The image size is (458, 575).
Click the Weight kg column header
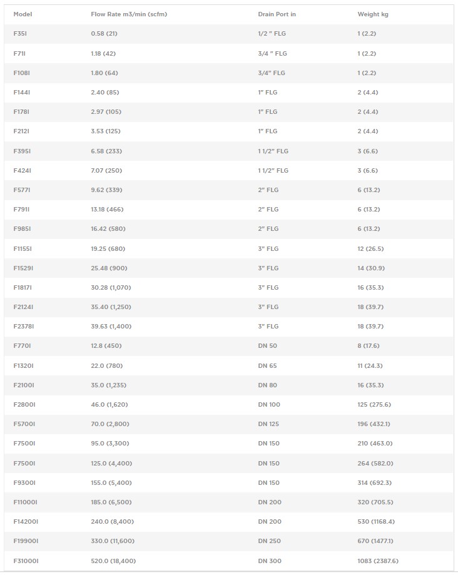373,14
